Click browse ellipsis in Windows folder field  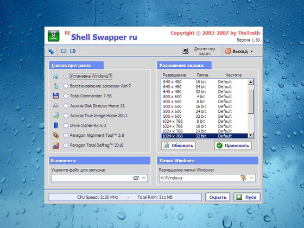tap(251, 178)
